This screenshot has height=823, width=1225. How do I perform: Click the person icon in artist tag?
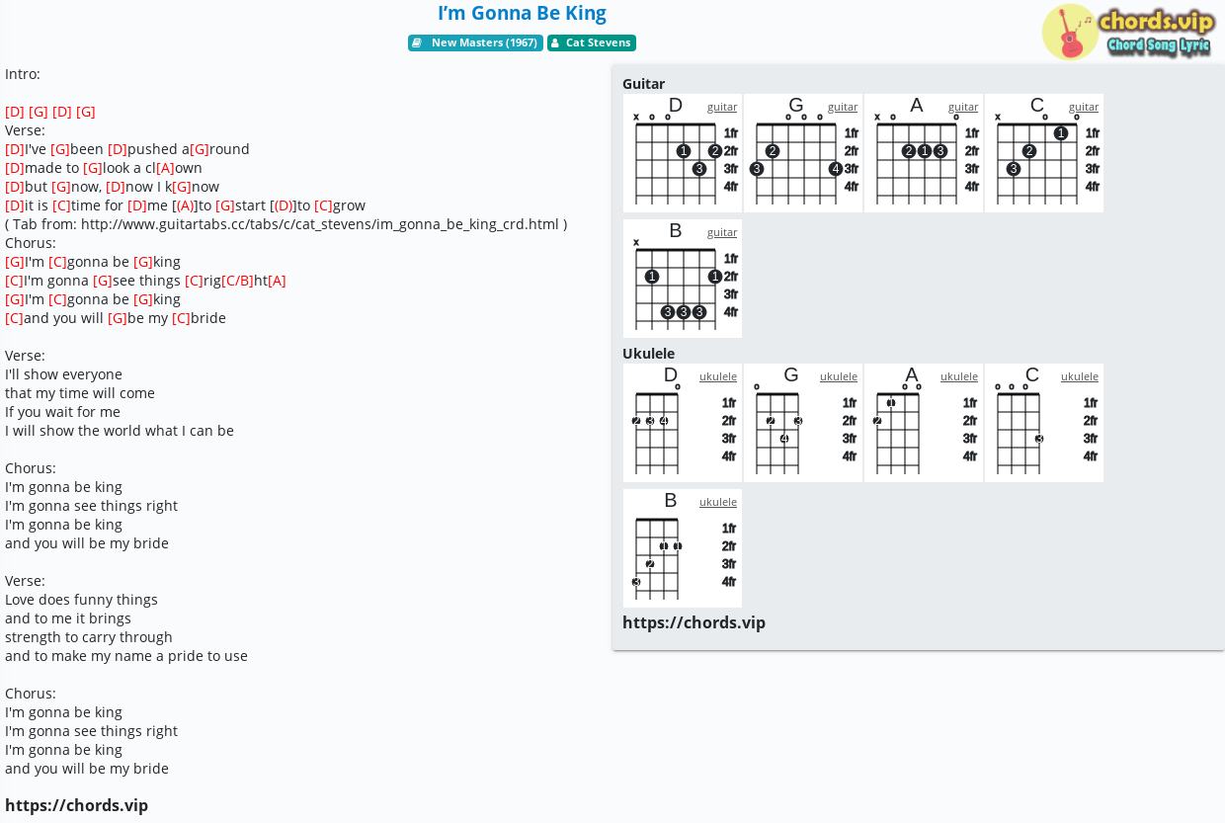pyautogui.click(x=555, y=42)
